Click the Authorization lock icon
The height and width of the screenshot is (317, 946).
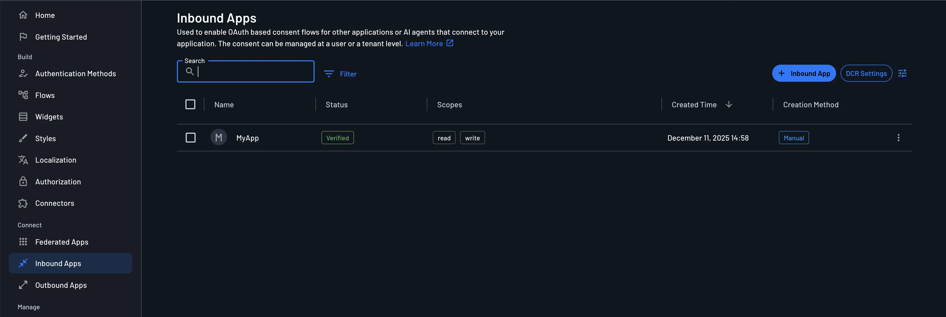tap(23, 181)
